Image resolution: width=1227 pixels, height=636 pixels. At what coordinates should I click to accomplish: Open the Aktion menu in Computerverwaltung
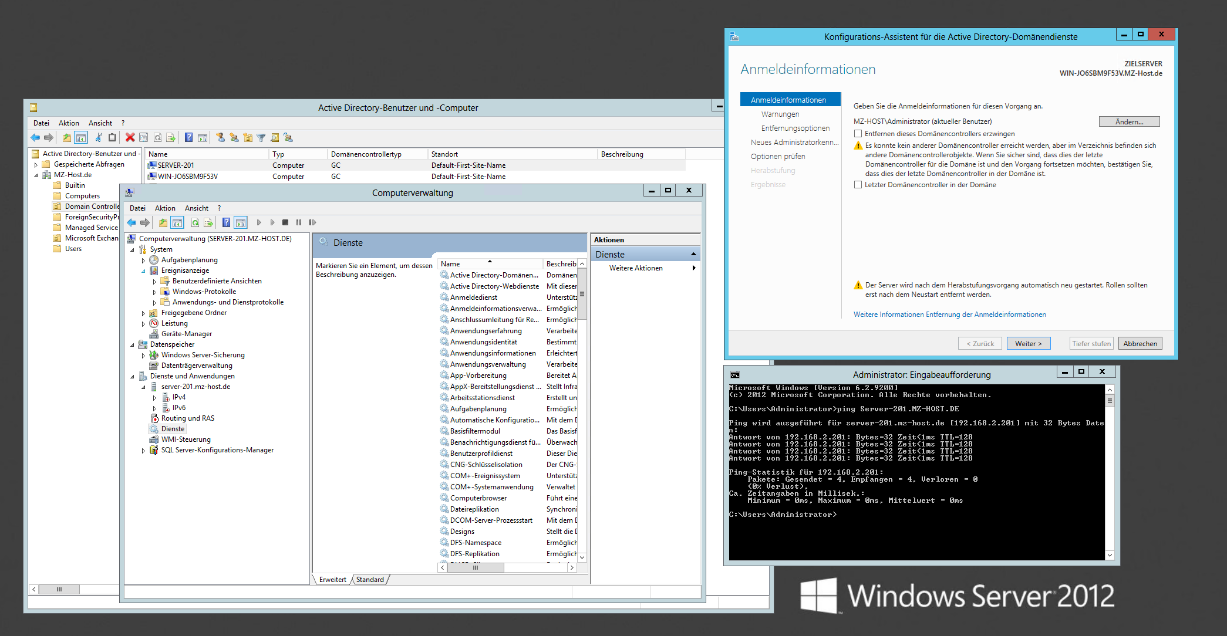[165, 208]
